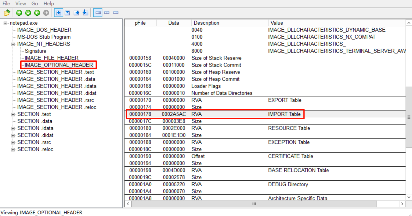The image size is (412, 216).
Task: Open the Go menu
Action: 34,4
